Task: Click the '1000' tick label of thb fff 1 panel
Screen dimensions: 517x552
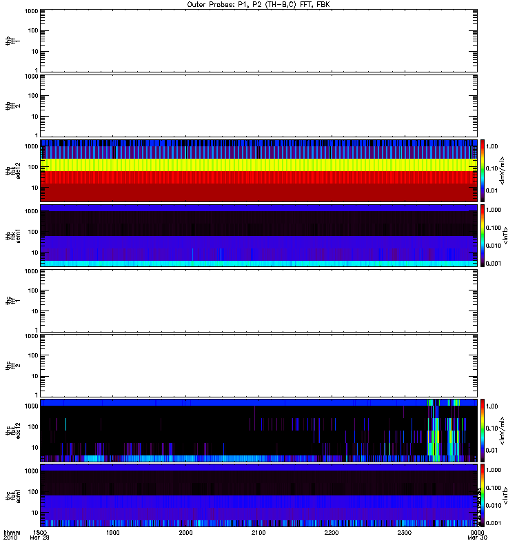Action: [x=31, y=11]
